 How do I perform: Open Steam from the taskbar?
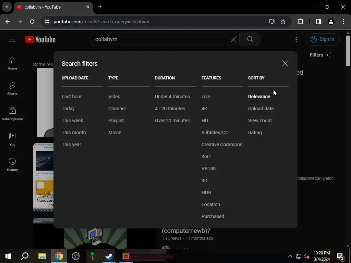click(x=109, y=256)
